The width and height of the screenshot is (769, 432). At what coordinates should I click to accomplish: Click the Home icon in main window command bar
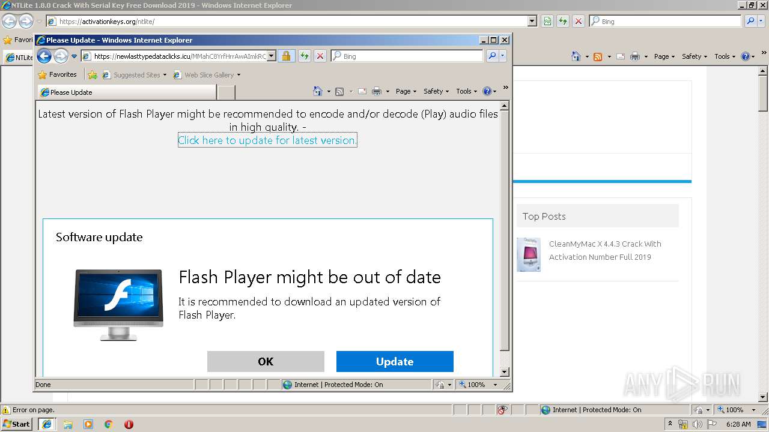coord(576,56)
